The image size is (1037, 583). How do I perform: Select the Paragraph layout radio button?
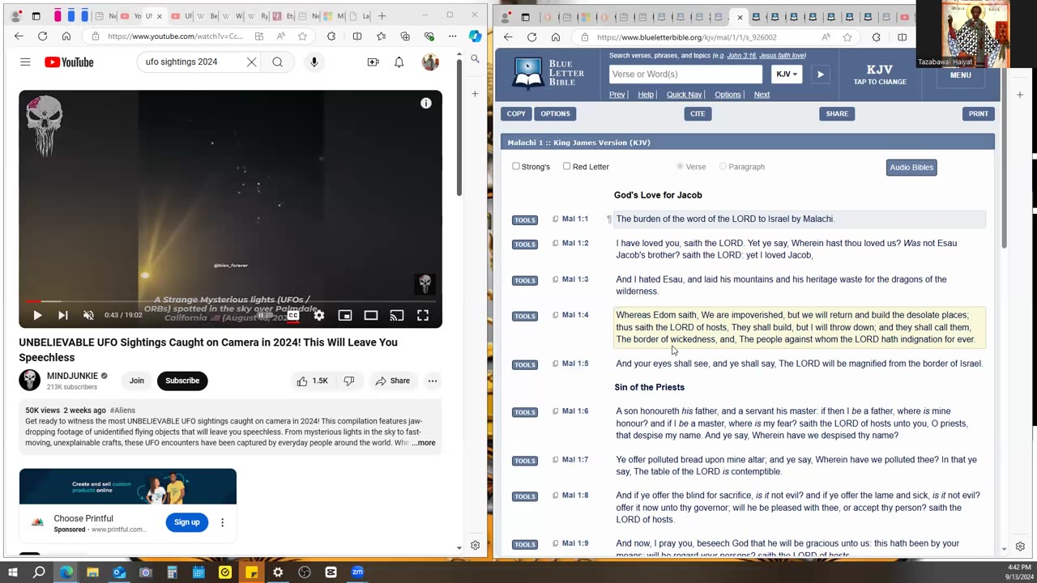pos(723,167)
